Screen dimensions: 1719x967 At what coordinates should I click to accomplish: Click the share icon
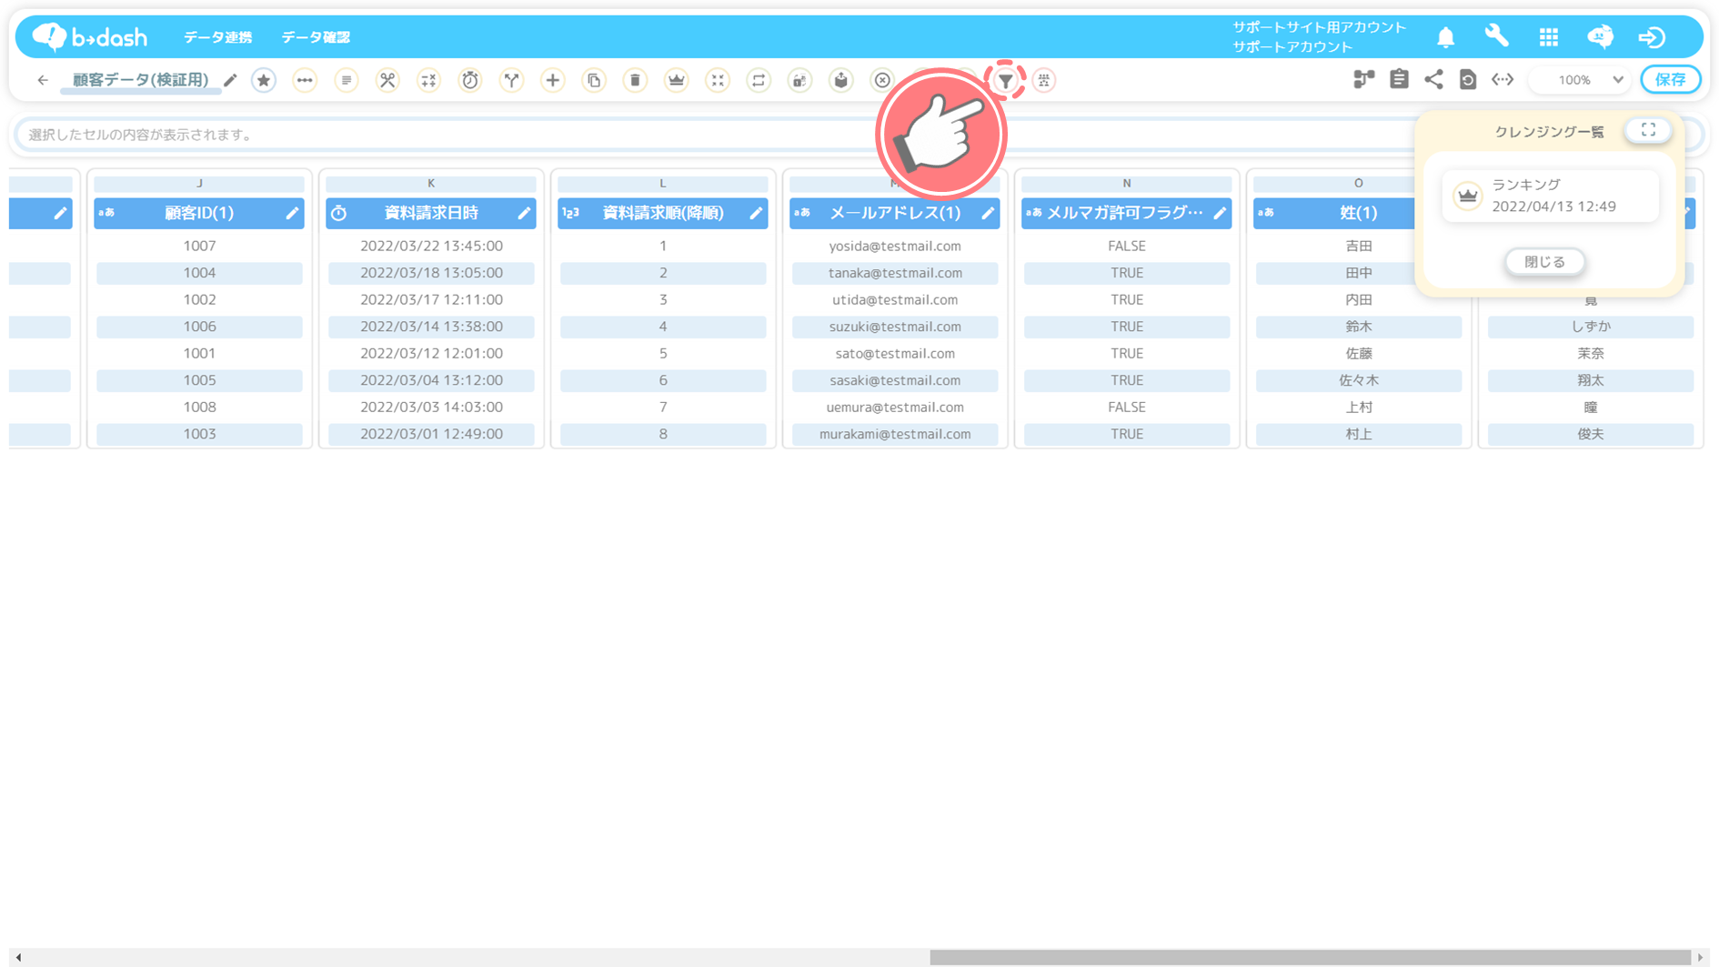point(1433,79)
